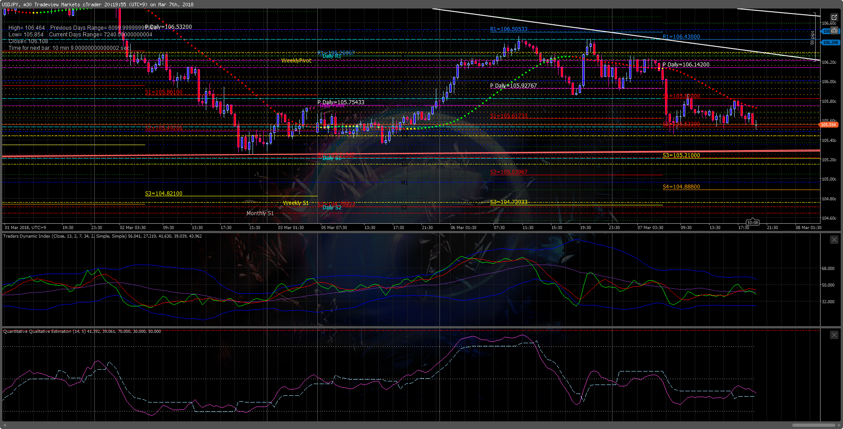843x429 pixels.
Task: Click the blue bid price marker above 106.398
Action: [x=825, y=31]
